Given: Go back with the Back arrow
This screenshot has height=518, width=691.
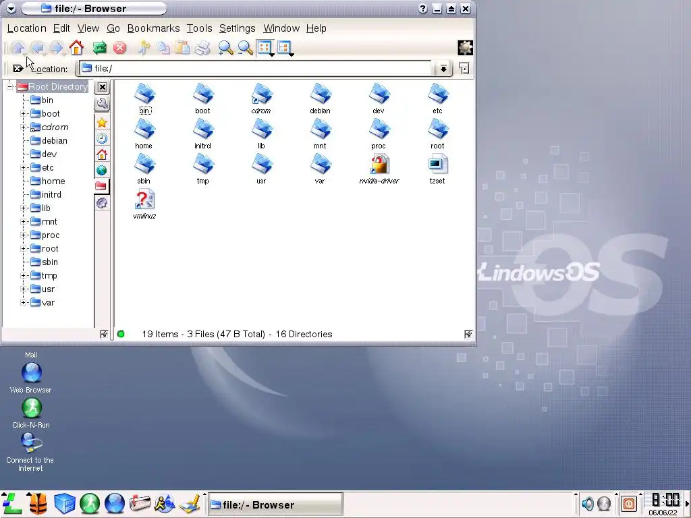Looking at the screenshot, I should (38, 48).
